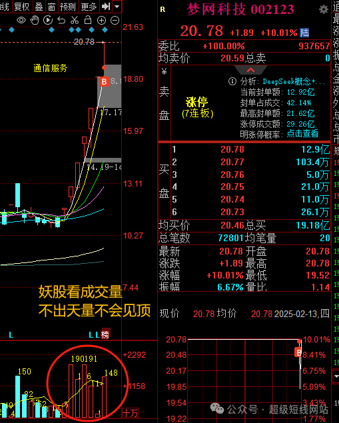
Task: Click the date label 2025-02-13,四
Action: click(x=302, y=314)
